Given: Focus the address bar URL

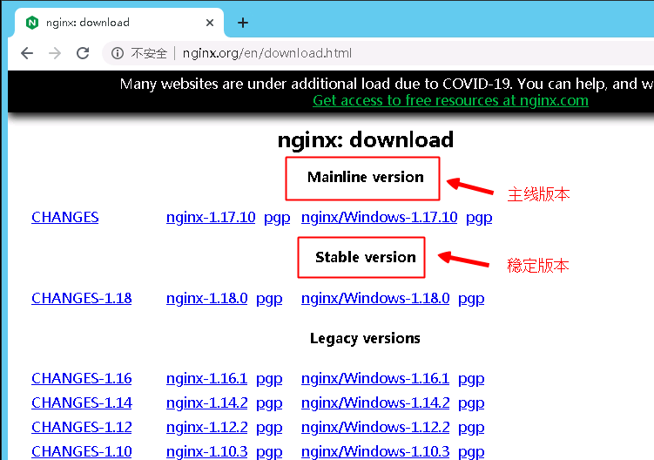Looking at the screenshot, I should (267, 53).
